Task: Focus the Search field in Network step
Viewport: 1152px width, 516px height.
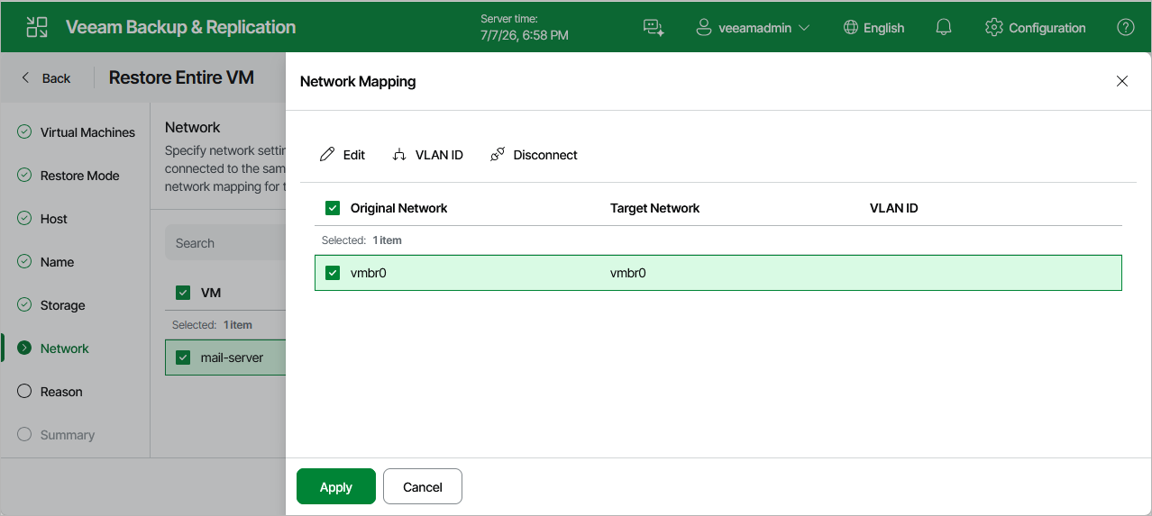Action: [x=225, y=243]
